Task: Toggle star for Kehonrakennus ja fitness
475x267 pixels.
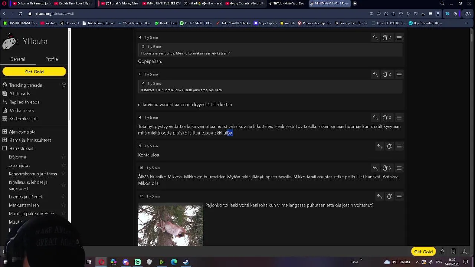Action: [63, 174]
